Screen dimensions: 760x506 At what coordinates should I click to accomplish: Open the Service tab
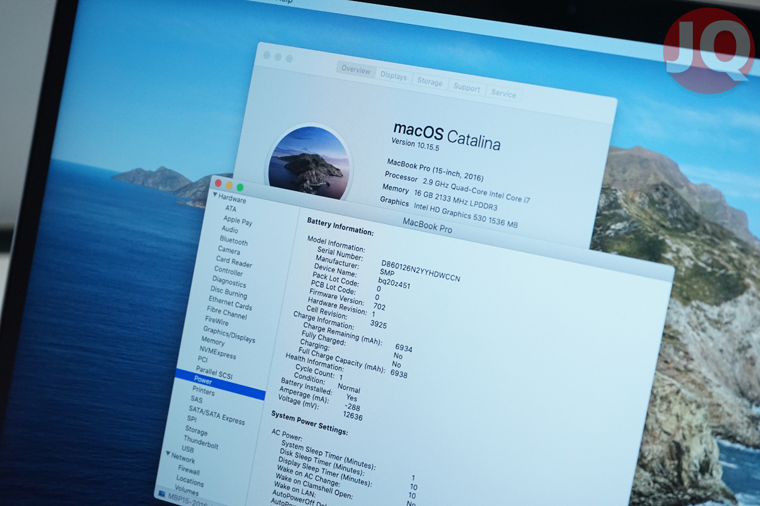pyautogui.click(x=503, y=93)
